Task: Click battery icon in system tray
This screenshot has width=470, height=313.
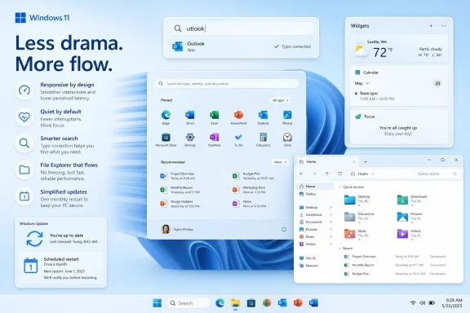Action: click(432, 303)
